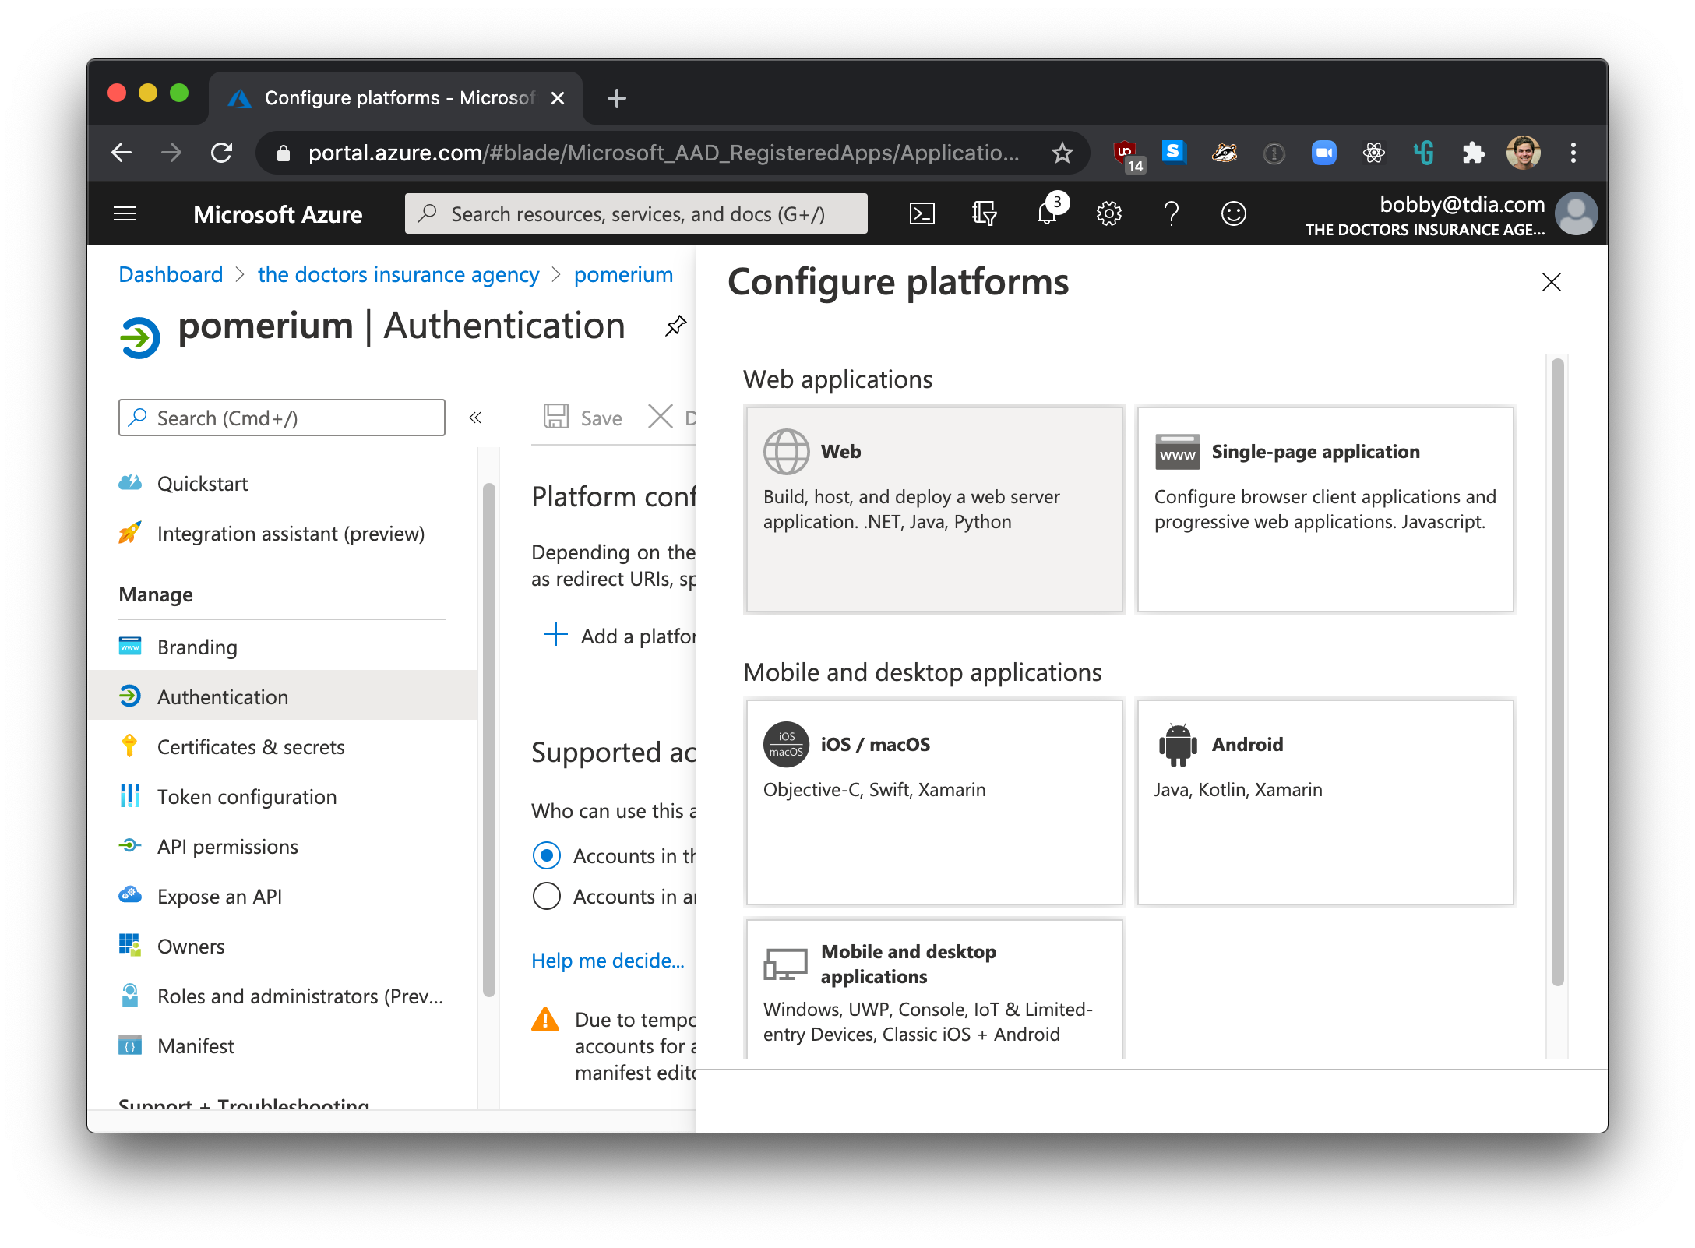Open Integration assistant preview
This screenshot has width=1695, height=1248.
coord(291,533)
